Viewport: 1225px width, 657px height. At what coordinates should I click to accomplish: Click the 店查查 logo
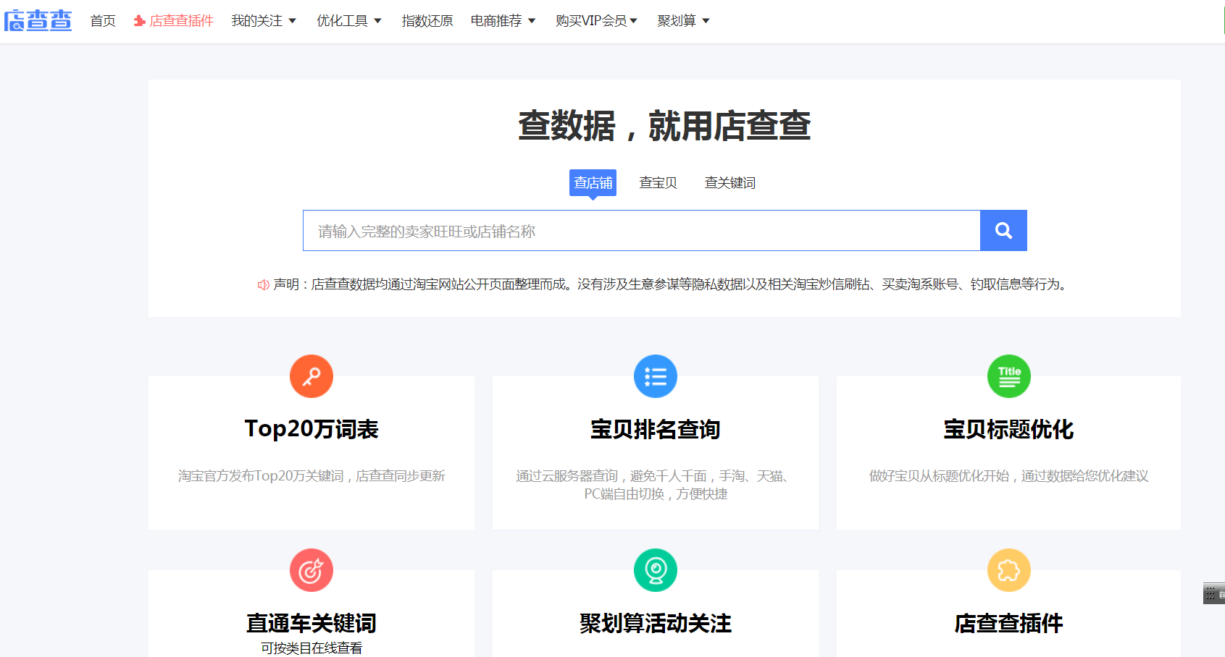point(38,20)
